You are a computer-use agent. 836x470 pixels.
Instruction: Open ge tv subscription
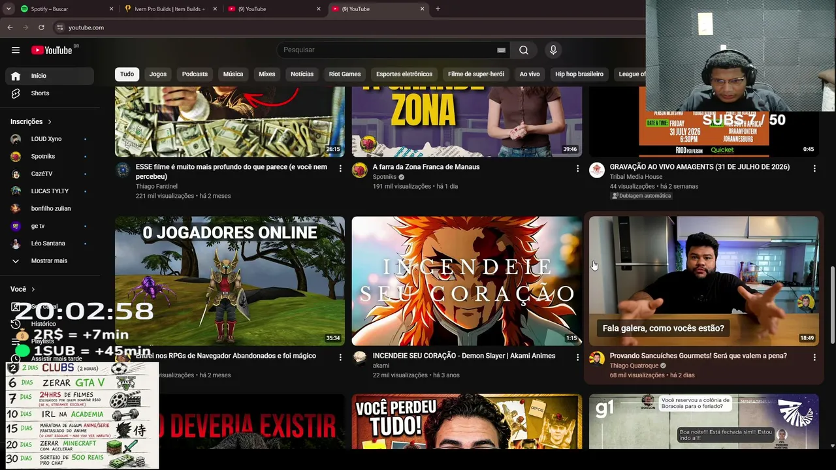(50, 226)
